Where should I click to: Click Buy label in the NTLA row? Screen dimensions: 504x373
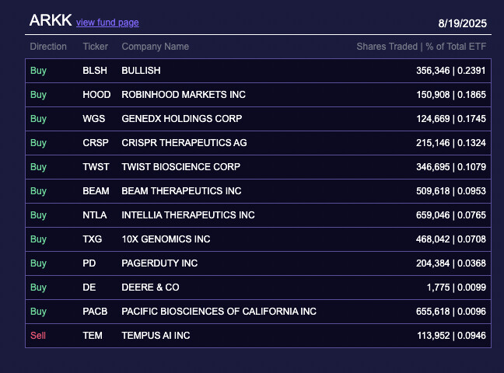[38, 215]
